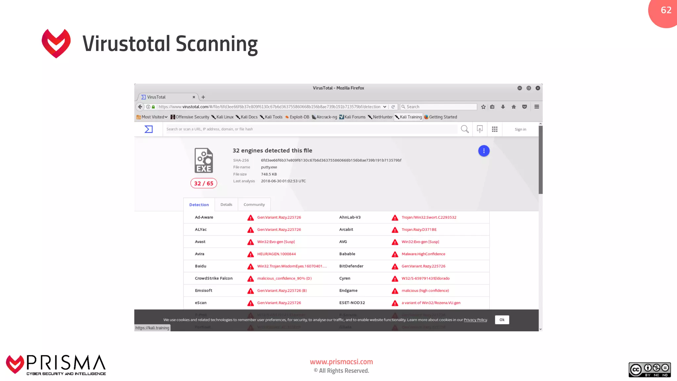Click Trojan/Win32.Swort.C2293532 detection text

[x=429, y=218]
